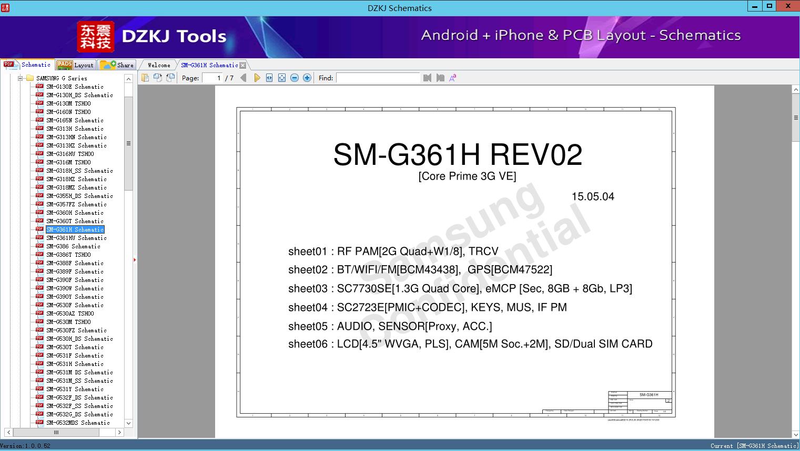Open SM-G530AZ TSHOO

[70, 313]
